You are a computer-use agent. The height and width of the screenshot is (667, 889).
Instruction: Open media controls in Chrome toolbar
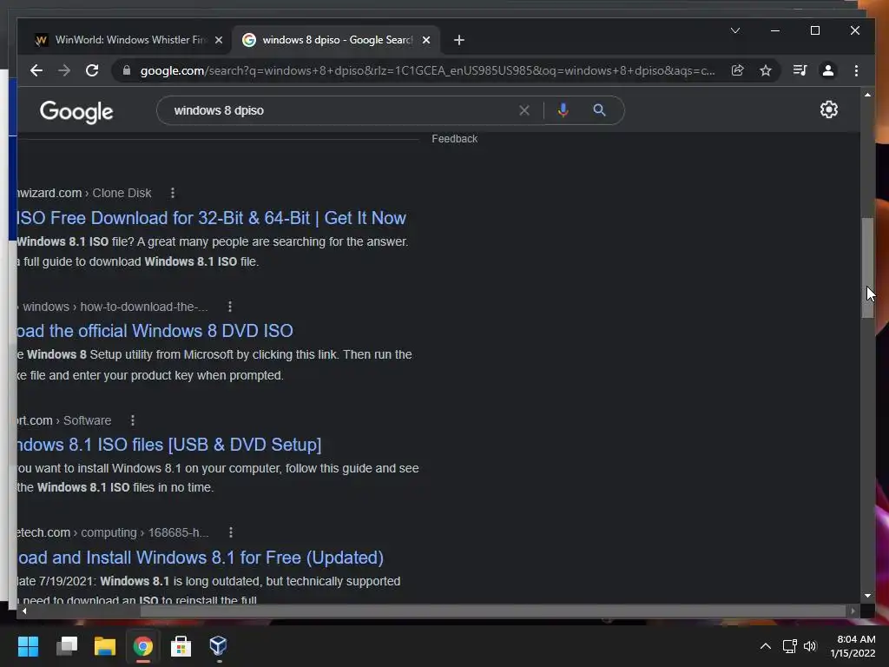(x=800, y=70)
